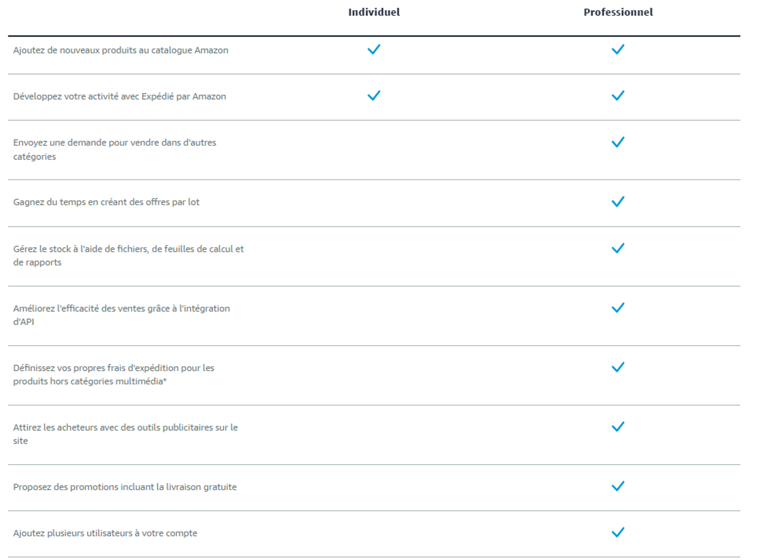This screenshot has height=560, width=758.
Task: Click the Individuel checkmark for adding new products
Action: 374,49
